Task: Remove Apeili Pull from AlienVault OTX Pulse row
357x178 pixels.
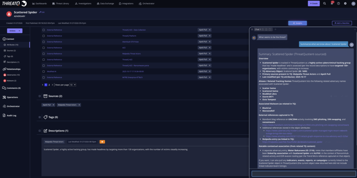Action: click(x=210, y=42)
